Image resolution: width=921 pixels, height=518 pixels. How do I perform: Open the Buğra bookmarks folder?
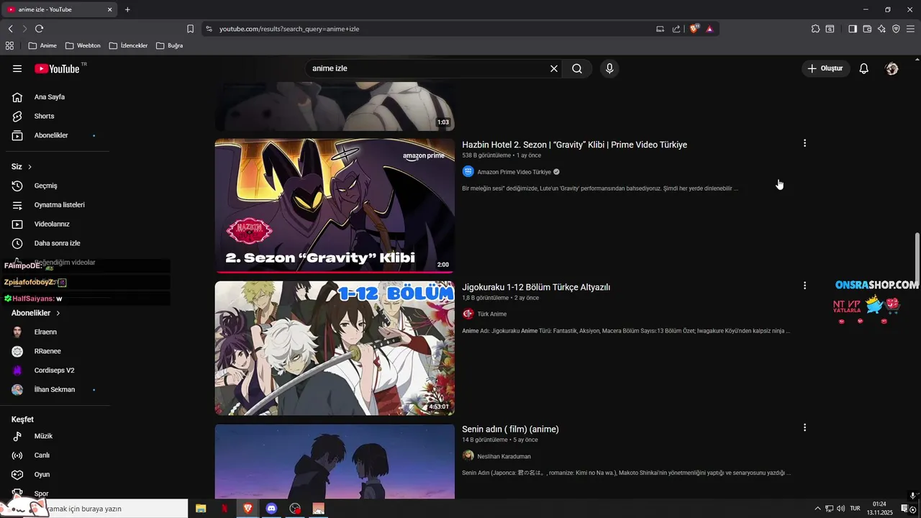[169, 45]
